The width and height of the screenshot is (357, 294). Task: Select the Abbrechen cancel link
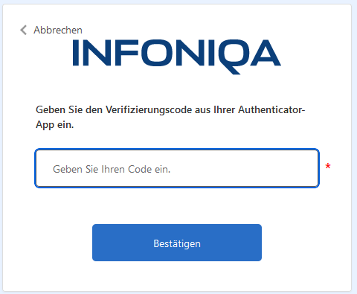tap(58, 30)
